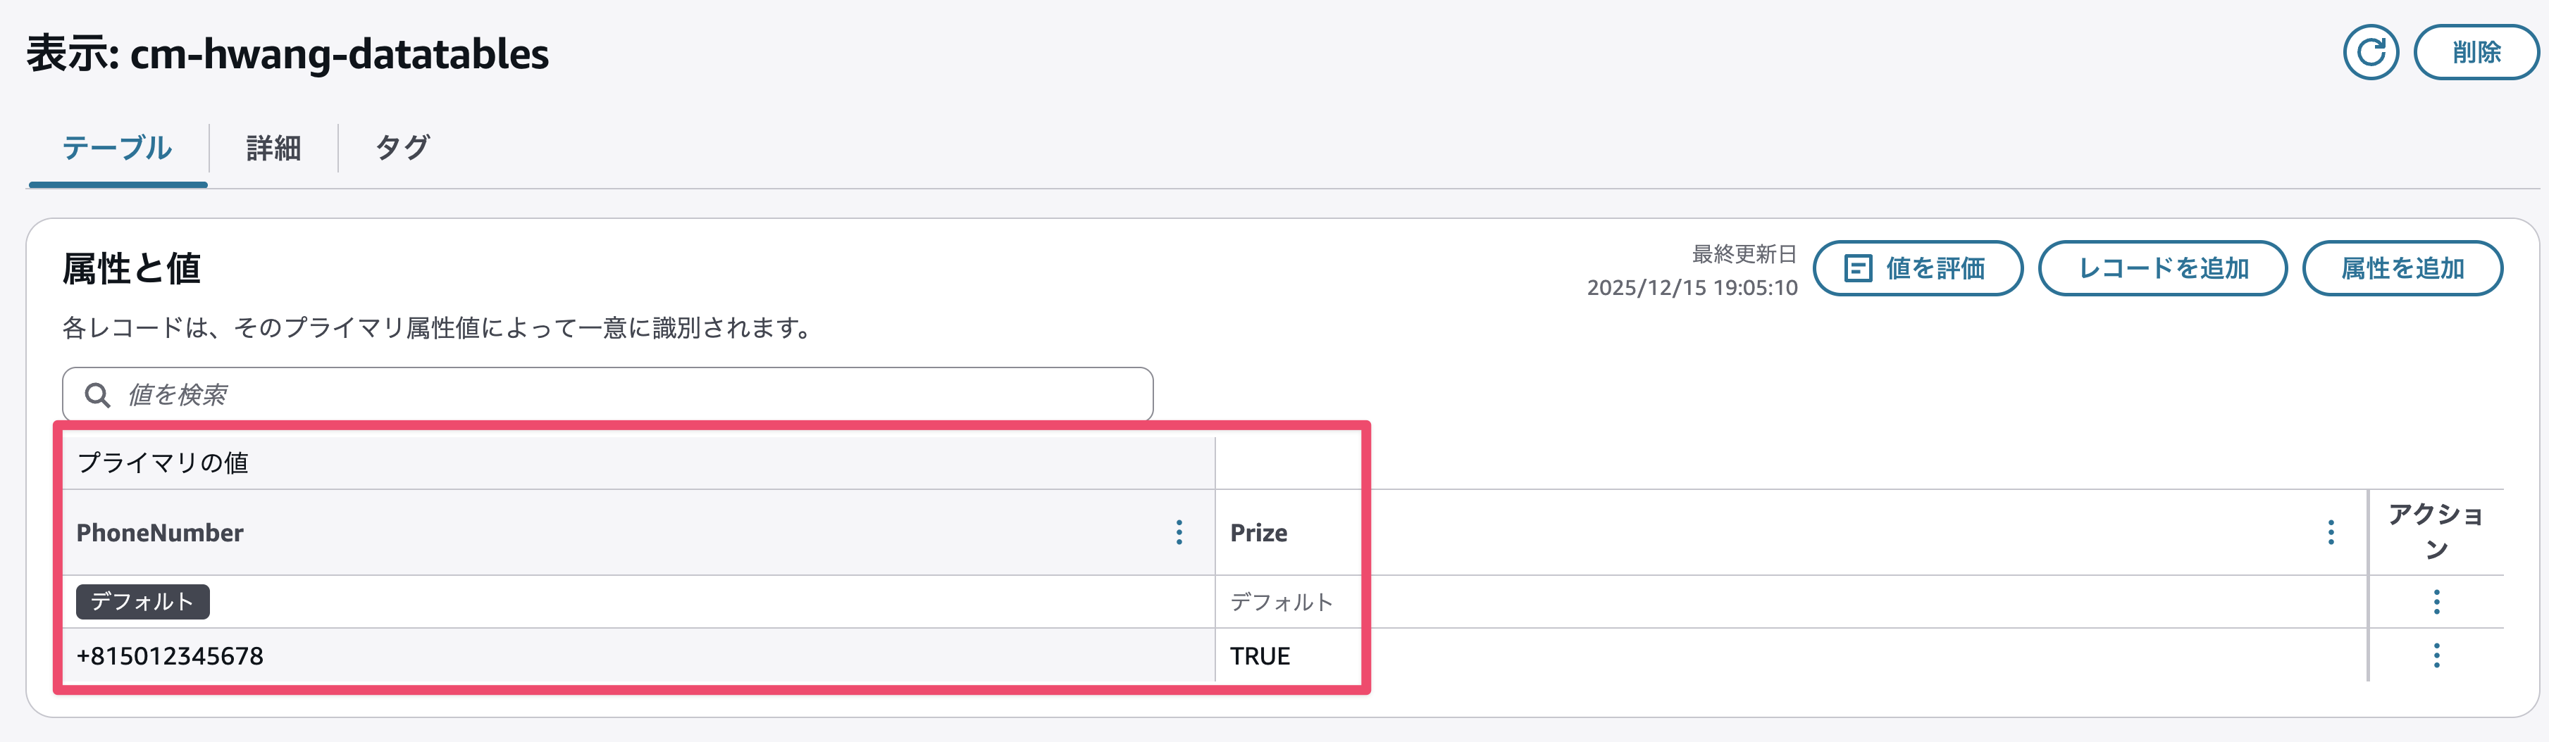
Task: Select the Prize デフォルト value cell
Action: click(x=1280, y=601)
